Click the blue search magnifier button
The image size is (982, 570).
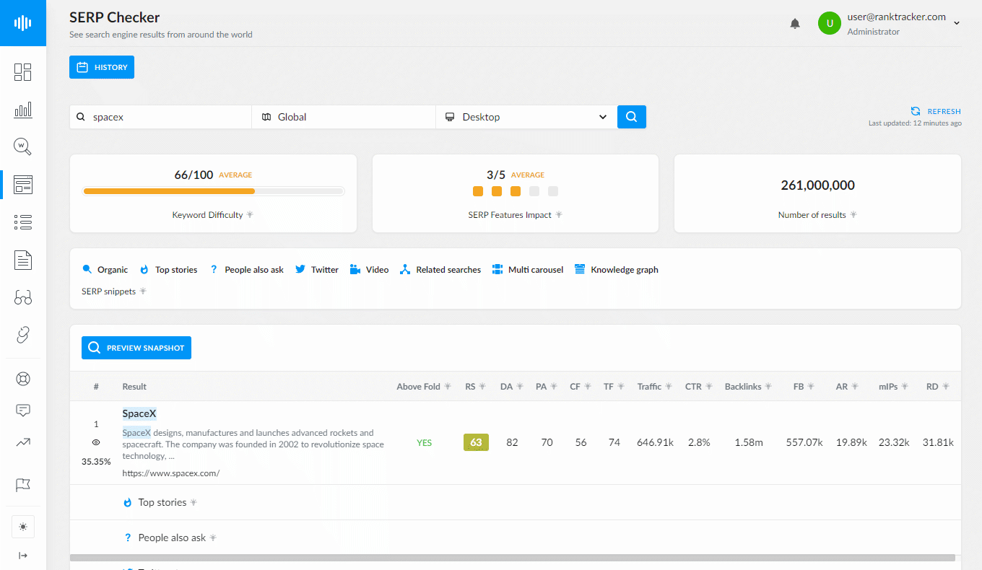tap(632, 117)
